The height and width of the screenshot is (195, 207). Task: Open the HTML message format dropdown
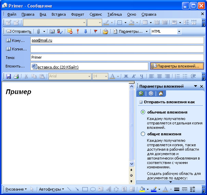pyautogui.click(x=179, y=31)
